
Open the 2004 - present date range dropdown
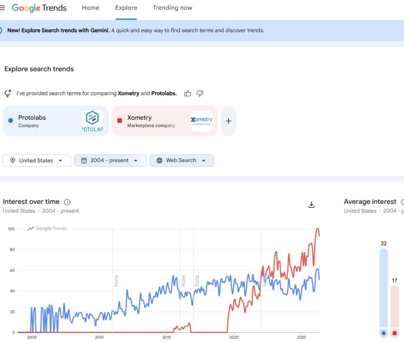click(x=110, y=161)
